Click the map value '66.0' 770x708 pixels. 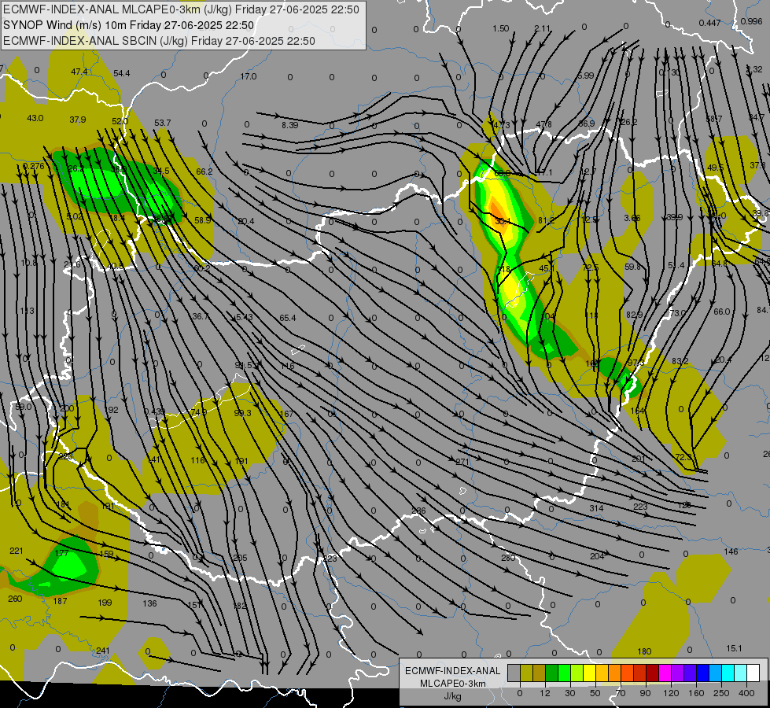point(722,312)
